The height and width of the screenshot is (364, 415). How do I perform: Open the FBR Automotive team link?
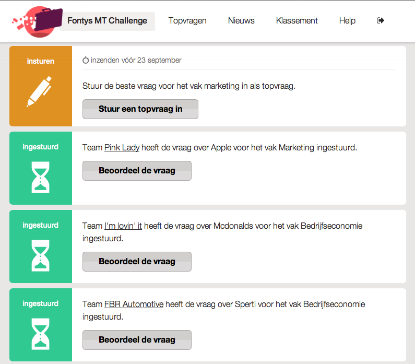(x=134, y=304)
